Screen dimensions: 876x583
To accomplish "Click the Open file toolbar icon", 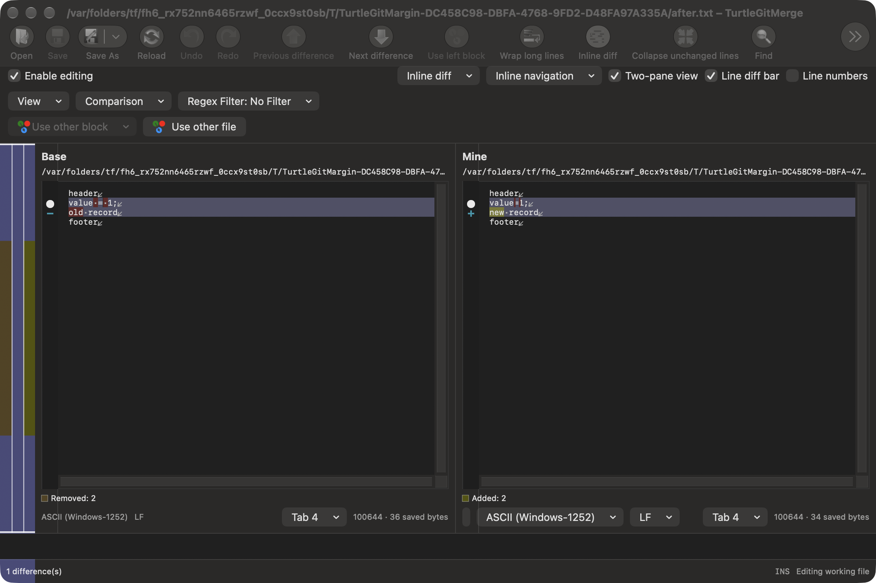I will [x=22, y=37].
